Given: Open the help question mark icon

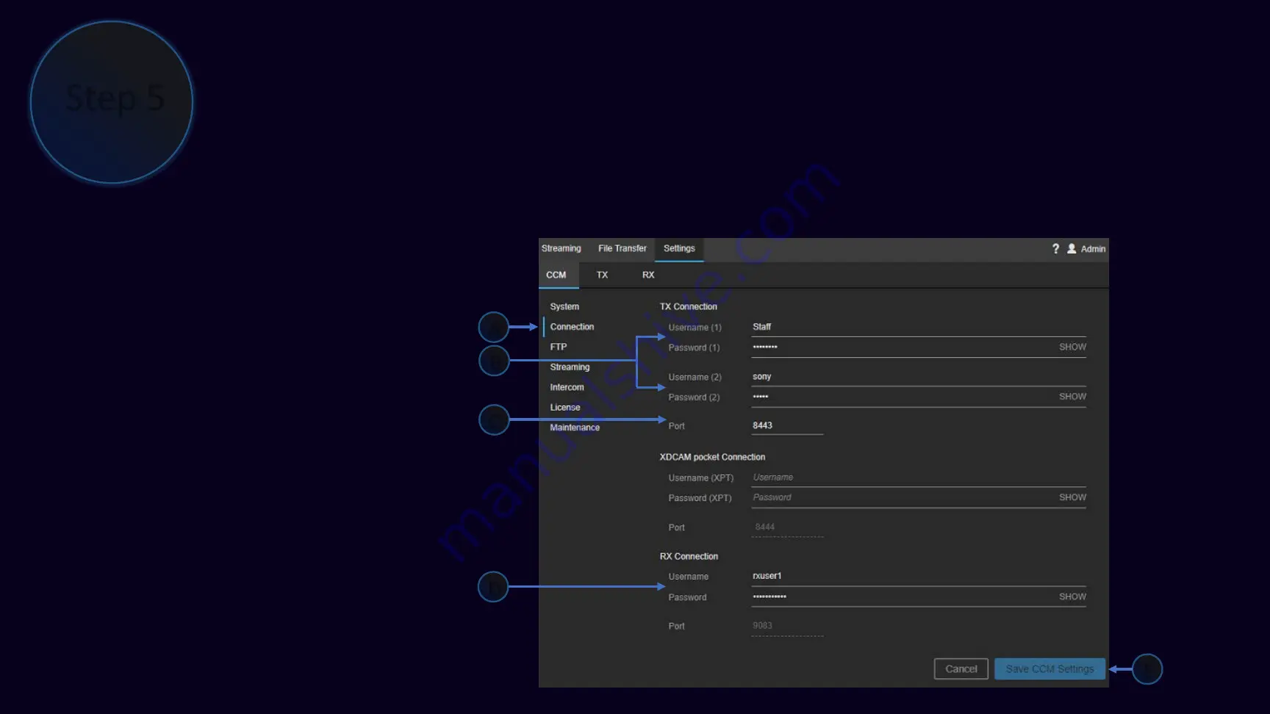Looking at the screenshot, I should coord(1055,249).
